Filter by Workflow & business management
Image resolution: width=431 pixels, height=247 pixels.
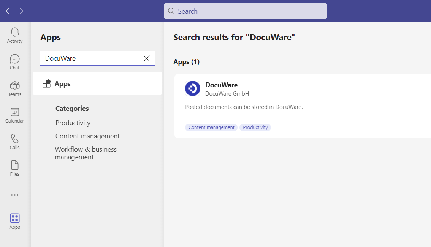click(x=86, y=153)
